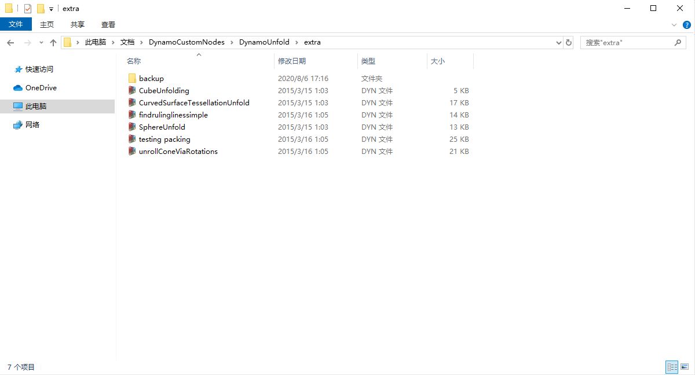
Task: Switch to large thumbnails view icon
Action: point(685,367)
